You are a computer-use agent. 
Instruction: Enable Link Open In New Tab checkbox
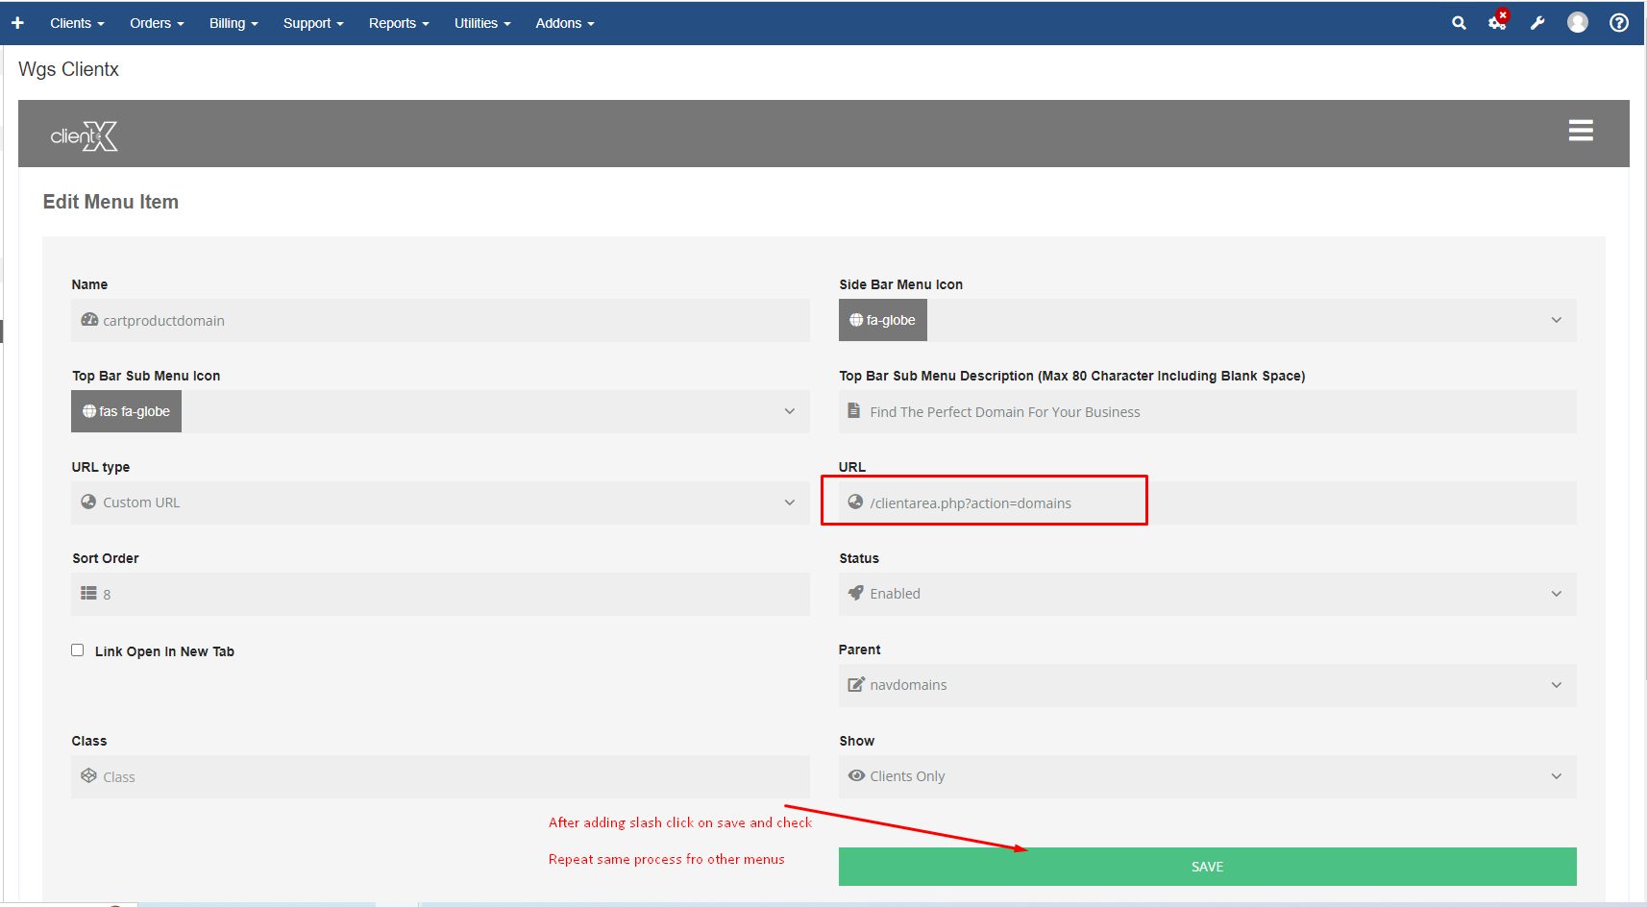click(78, 650)
